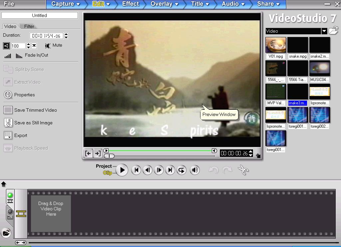
Task: Expand the Video library dropdown
Action: coord(324,31)
